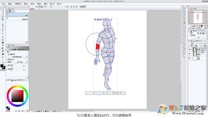Click the trash icon at the bottom of Tool Property
Viewport: 208px width, 117px height.
click(28, 78)
